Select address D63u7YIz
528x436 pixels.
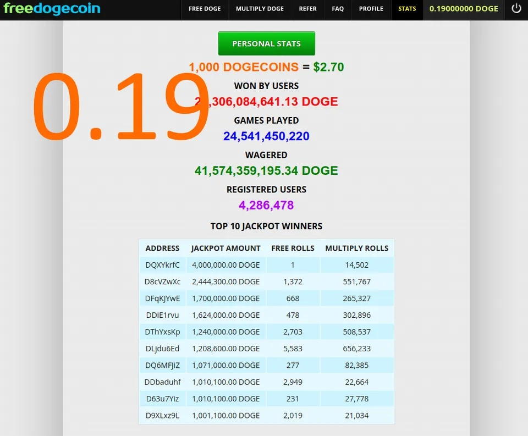pos(162,399)
